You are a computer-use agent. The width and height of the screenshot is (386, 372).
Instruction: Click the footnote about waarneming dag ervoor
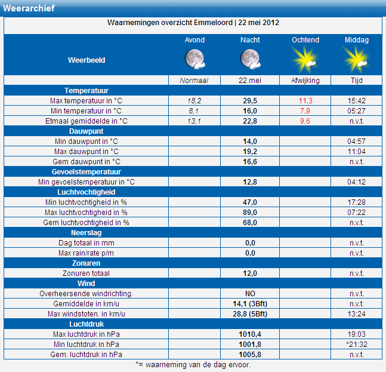tap(193, 365)
